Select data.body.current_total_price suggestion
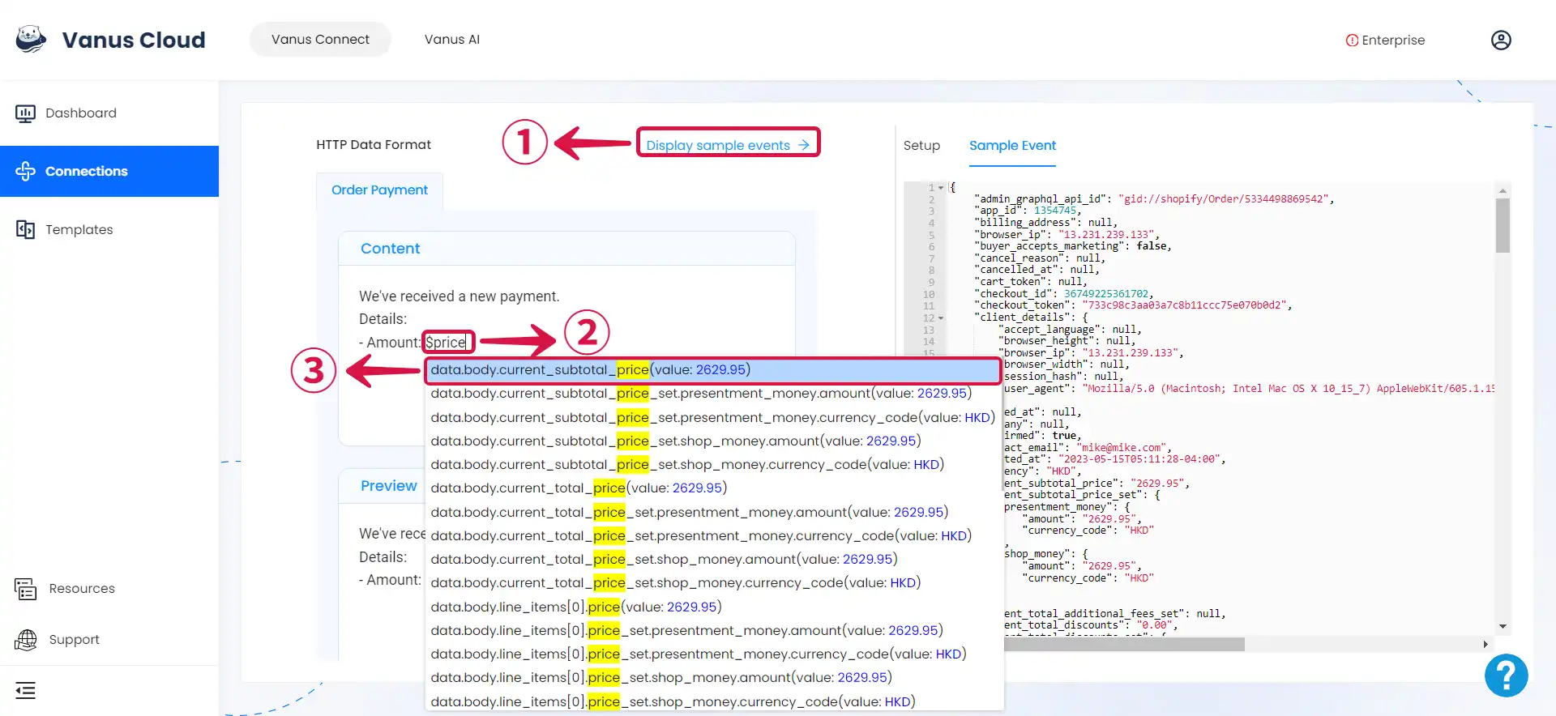Image resolution: width=1556 pixels, height=716 pixels. [x=713, y=488]
